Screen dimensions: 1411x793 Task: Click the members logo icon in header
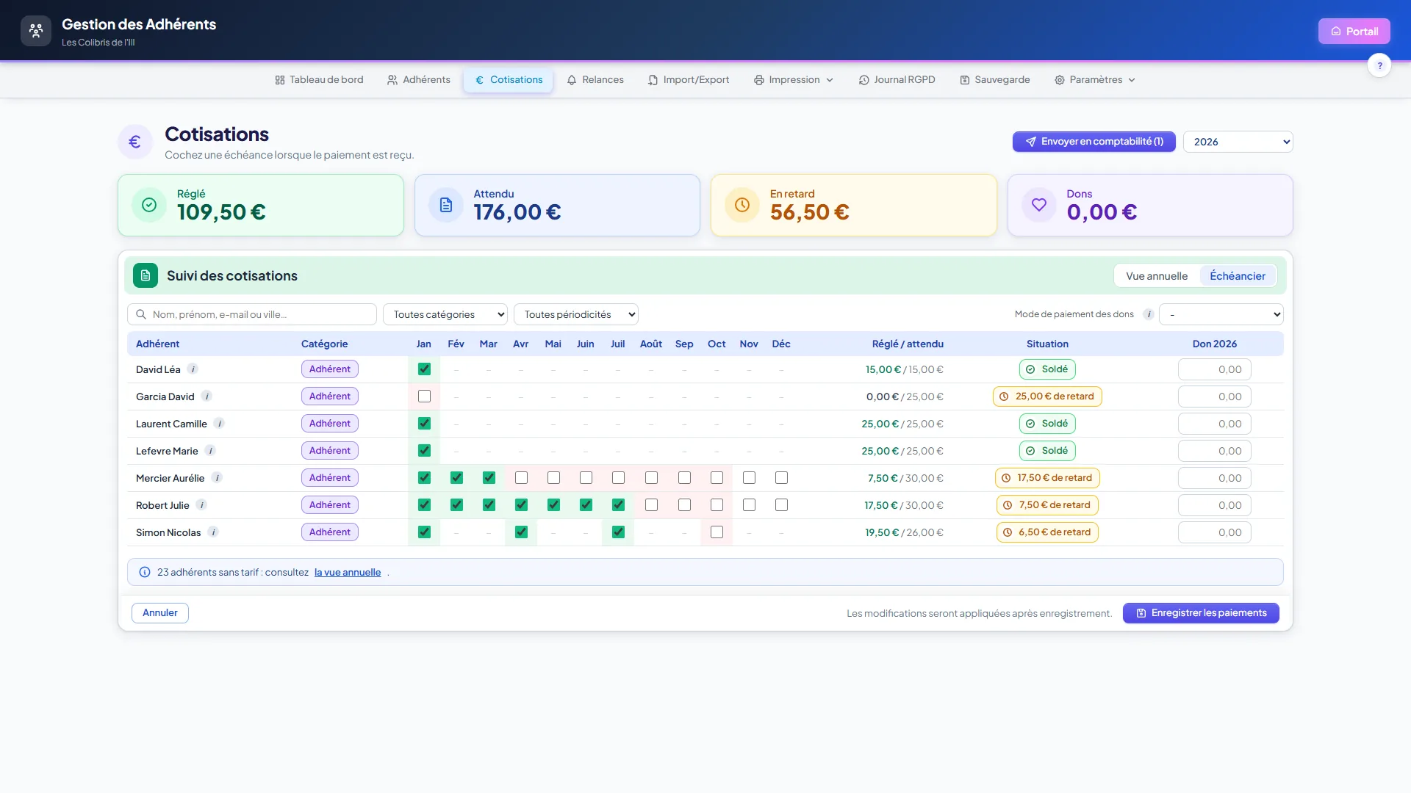[x=36, y=31]
